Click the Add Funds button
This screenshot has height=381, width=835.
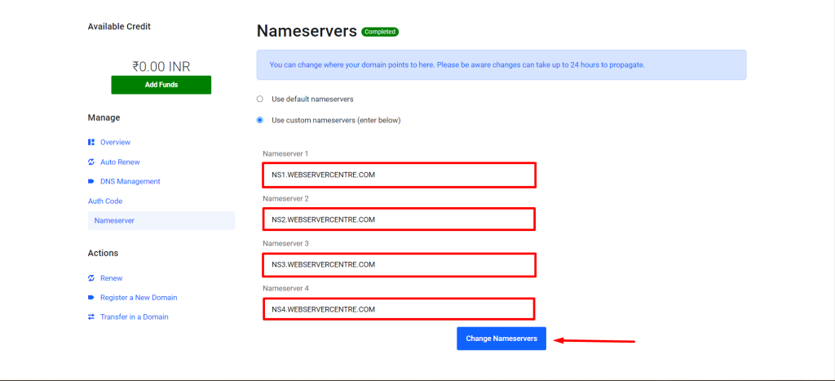(x=161, y=85)
